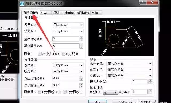This screenshot has width=171, height=103.
Task: Open 尺寸线 颜色(C) ByBlock dropdown
Action: (68, 25)
